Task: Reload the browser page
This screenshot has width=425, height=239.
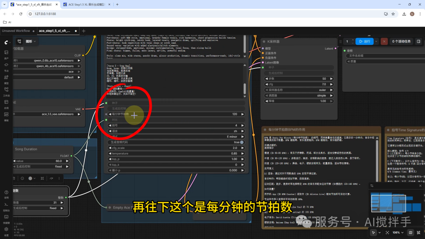Action: [20, 14]
